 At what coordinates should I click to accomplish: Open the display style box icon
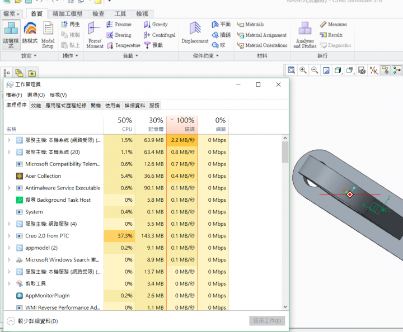[338, 70]
